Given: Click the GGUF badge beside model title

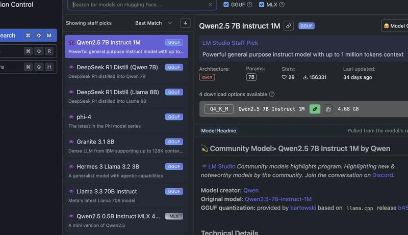Looking at the screenshot, I should (x=307, y=26).
